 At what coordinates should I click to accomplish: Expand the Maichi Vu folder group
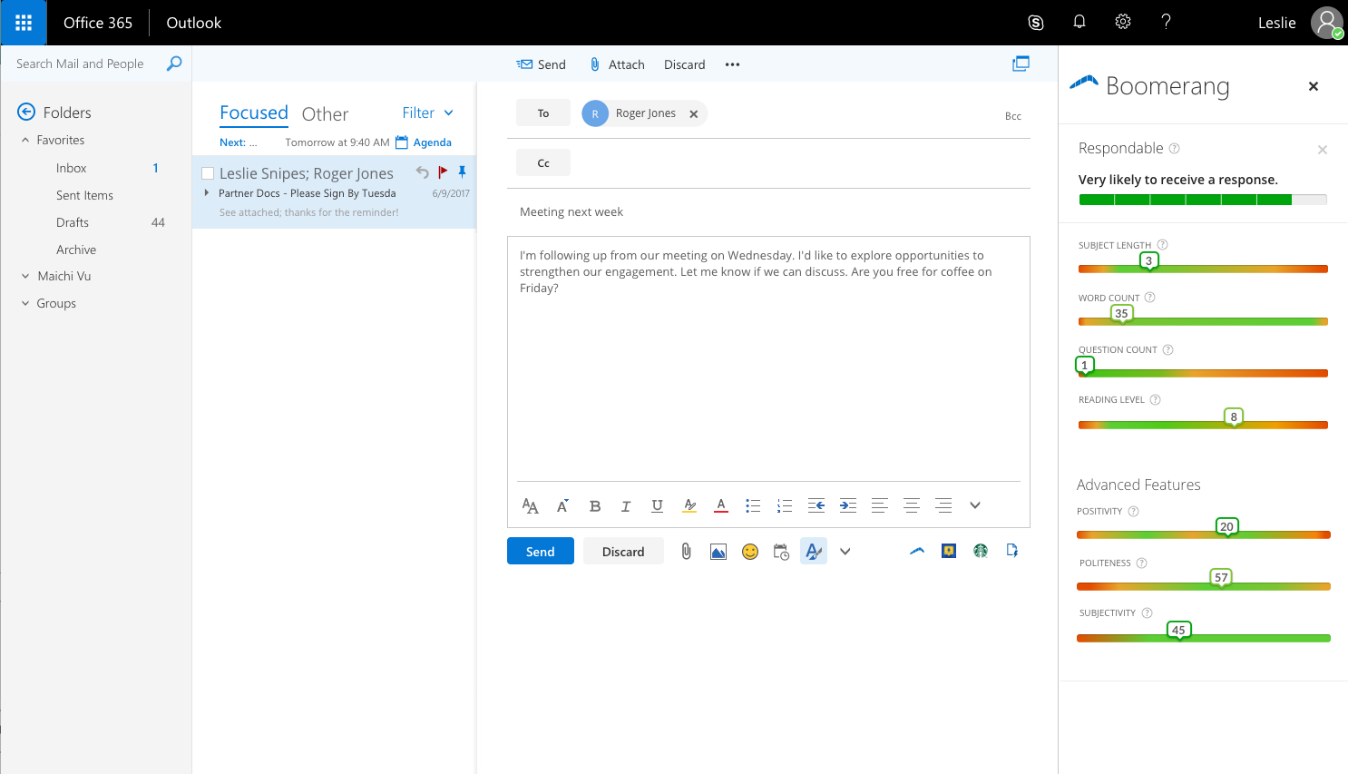pyautogui.click(x=25, y=276)
